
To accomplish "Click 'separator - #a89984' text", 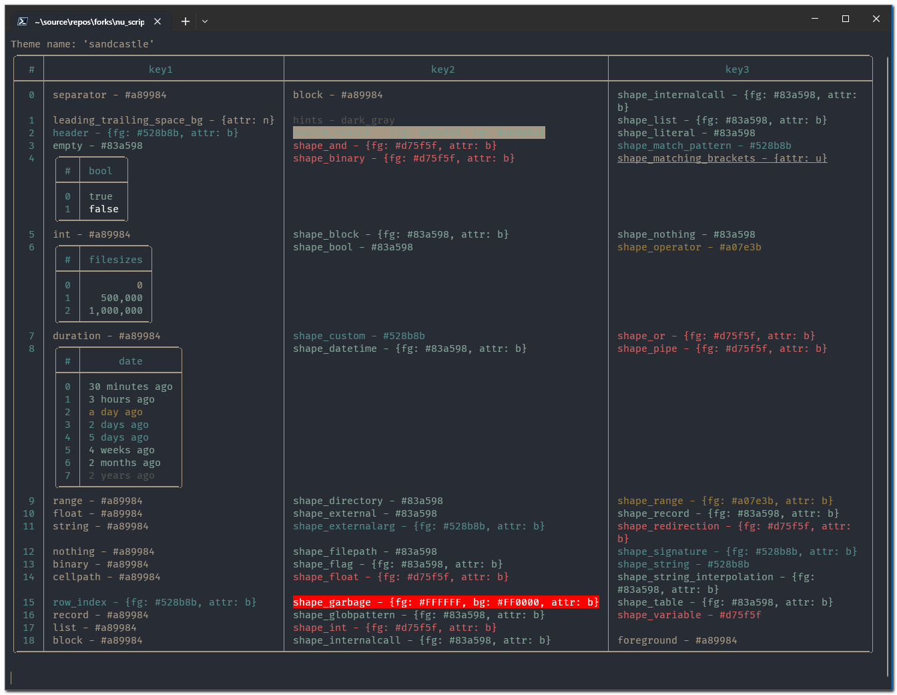I will point(110,95).
